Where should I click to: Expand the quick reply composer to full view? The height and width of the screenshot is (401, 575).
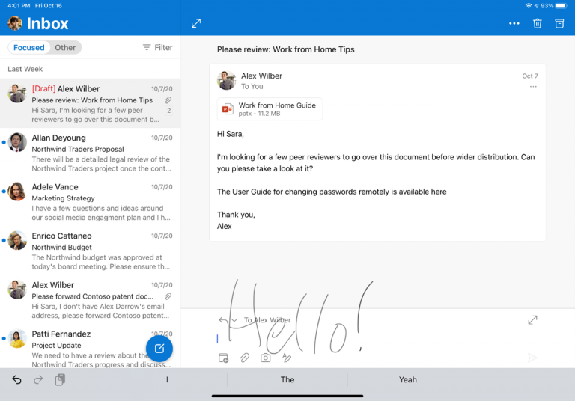click(532, 320)
